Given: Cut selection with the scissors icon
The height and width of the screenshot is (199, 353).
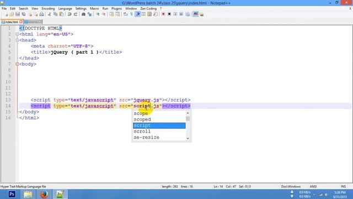Looking at the screenshot, I should click(50, 14).
